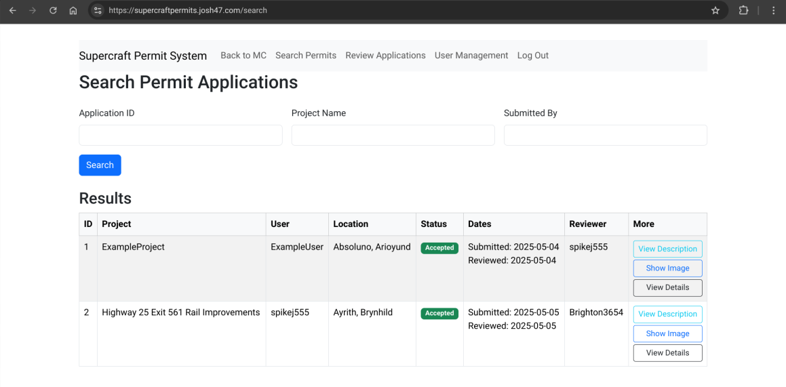The width and height of the screenshot is (786, 387).
Task: Click the Project Name text field
Action: [x=393, y=135]
